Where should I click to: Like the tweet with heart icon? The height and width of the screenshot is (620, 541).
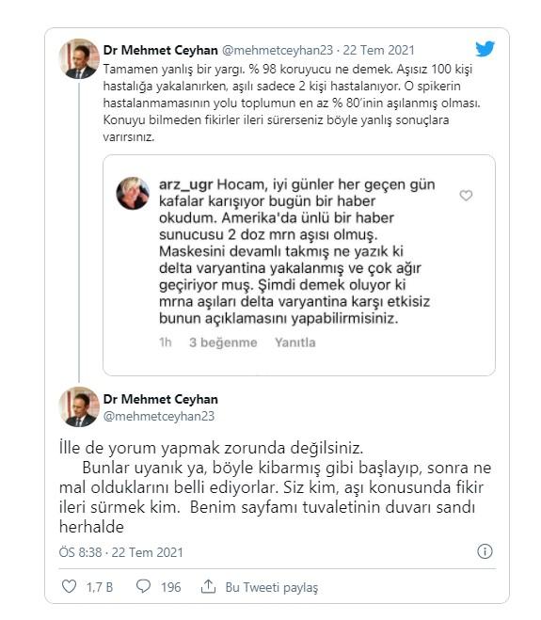(x=70, y=586)
